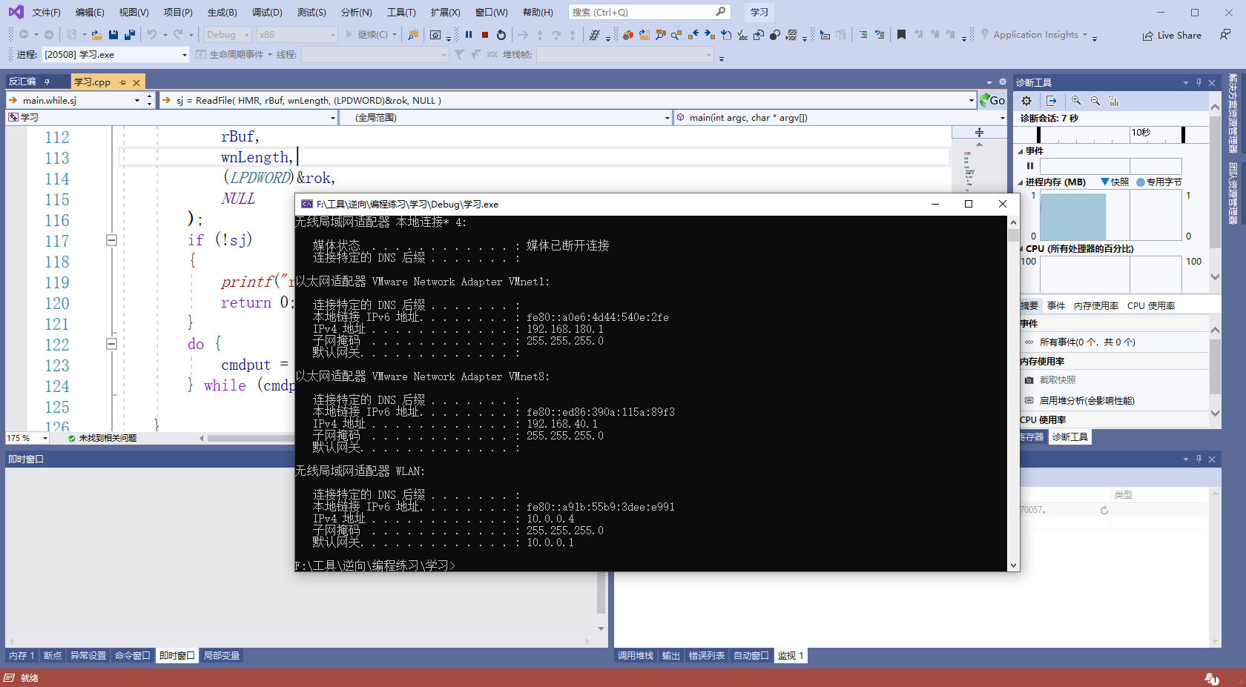Open the 错误列表 tab

tap(707, 656)
